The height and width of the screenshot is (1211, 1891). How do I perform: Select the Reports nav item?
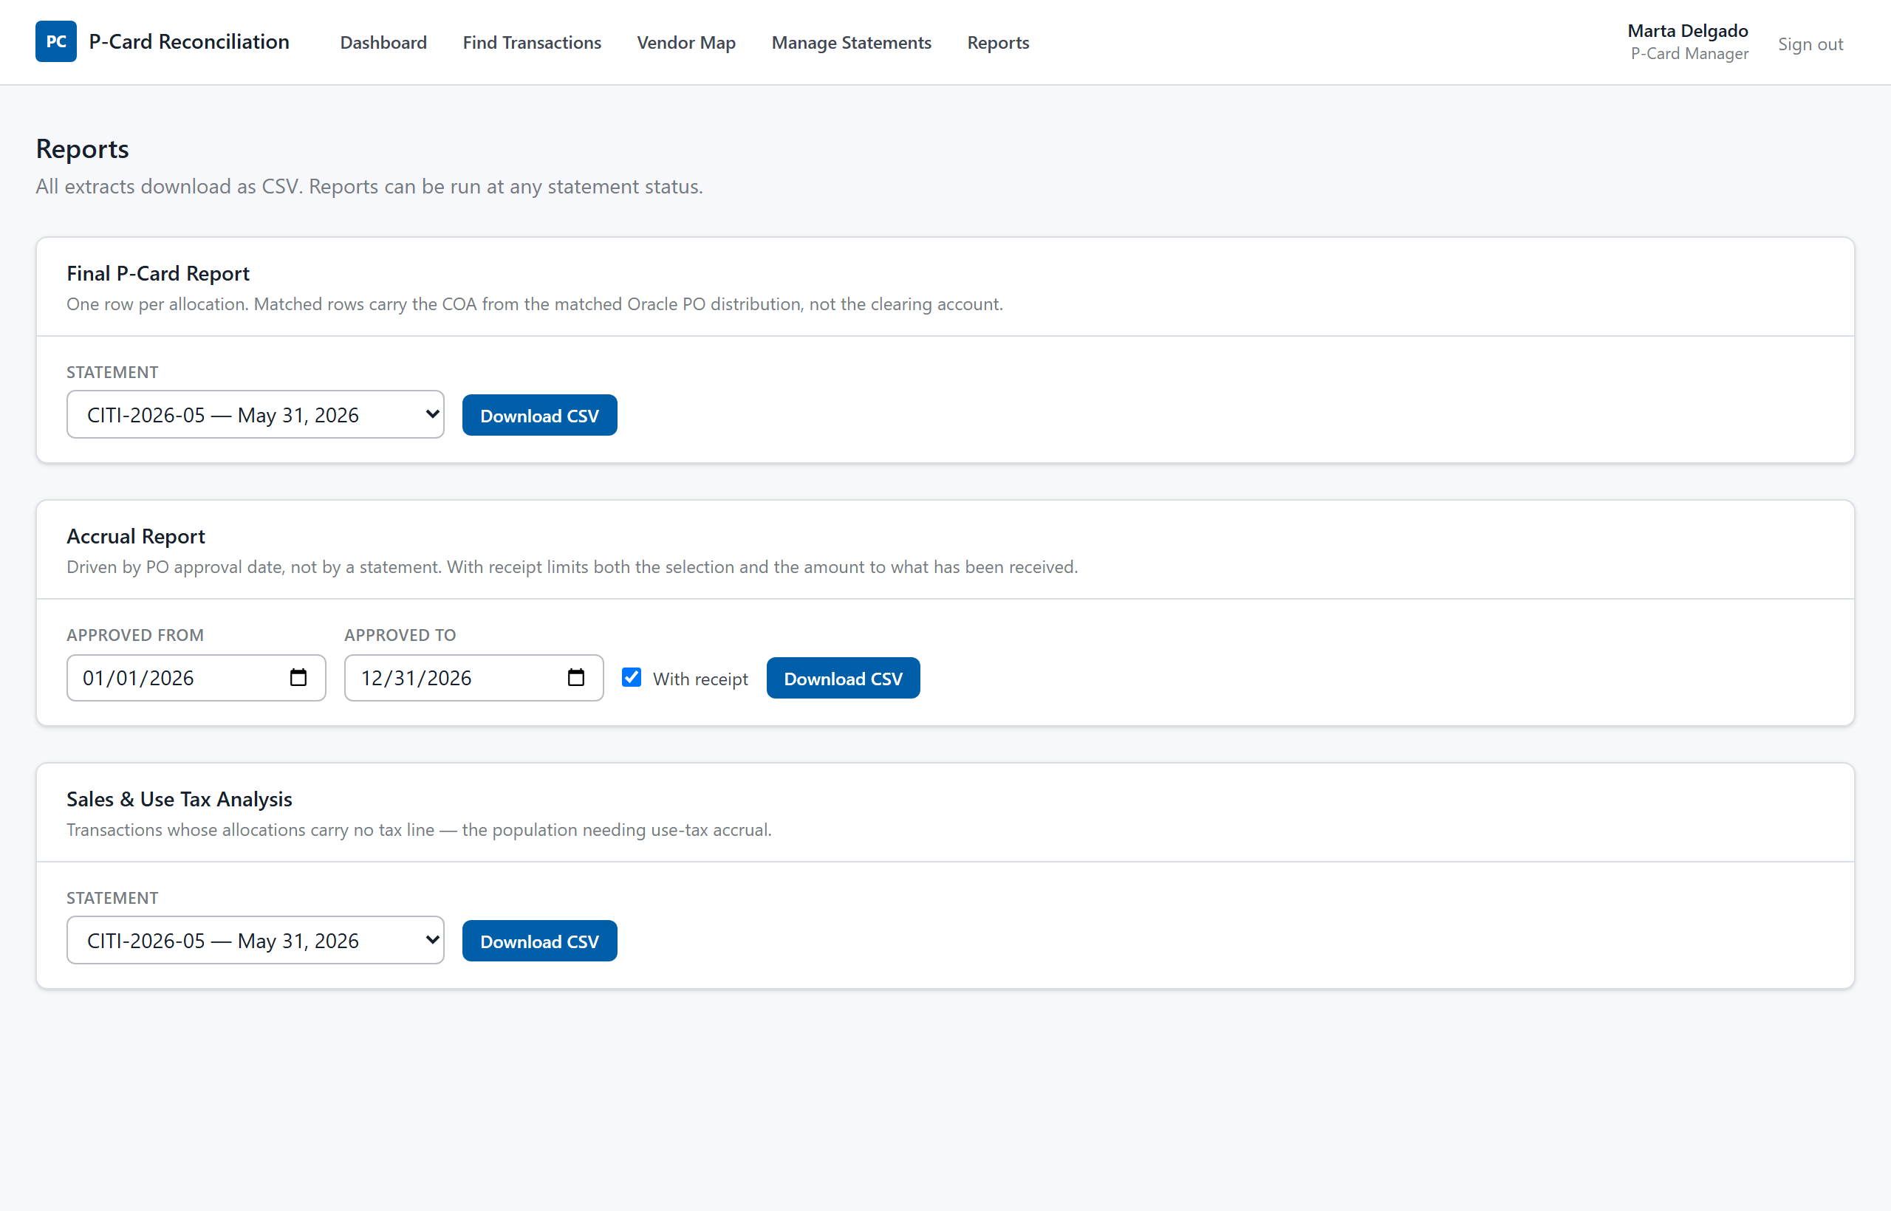(998, 43)
